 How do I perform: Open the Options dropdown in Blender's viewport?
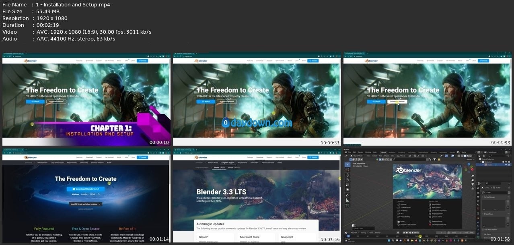470,160
